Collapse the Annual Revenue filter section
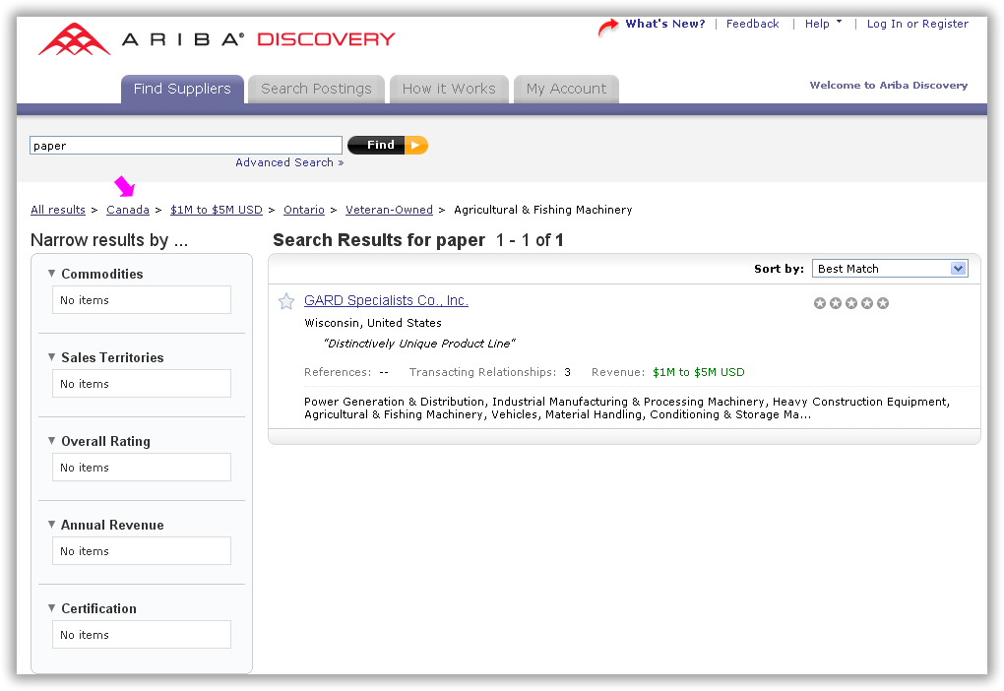Viewport: 1004px width, 691px height. click(x=51, y=525)
